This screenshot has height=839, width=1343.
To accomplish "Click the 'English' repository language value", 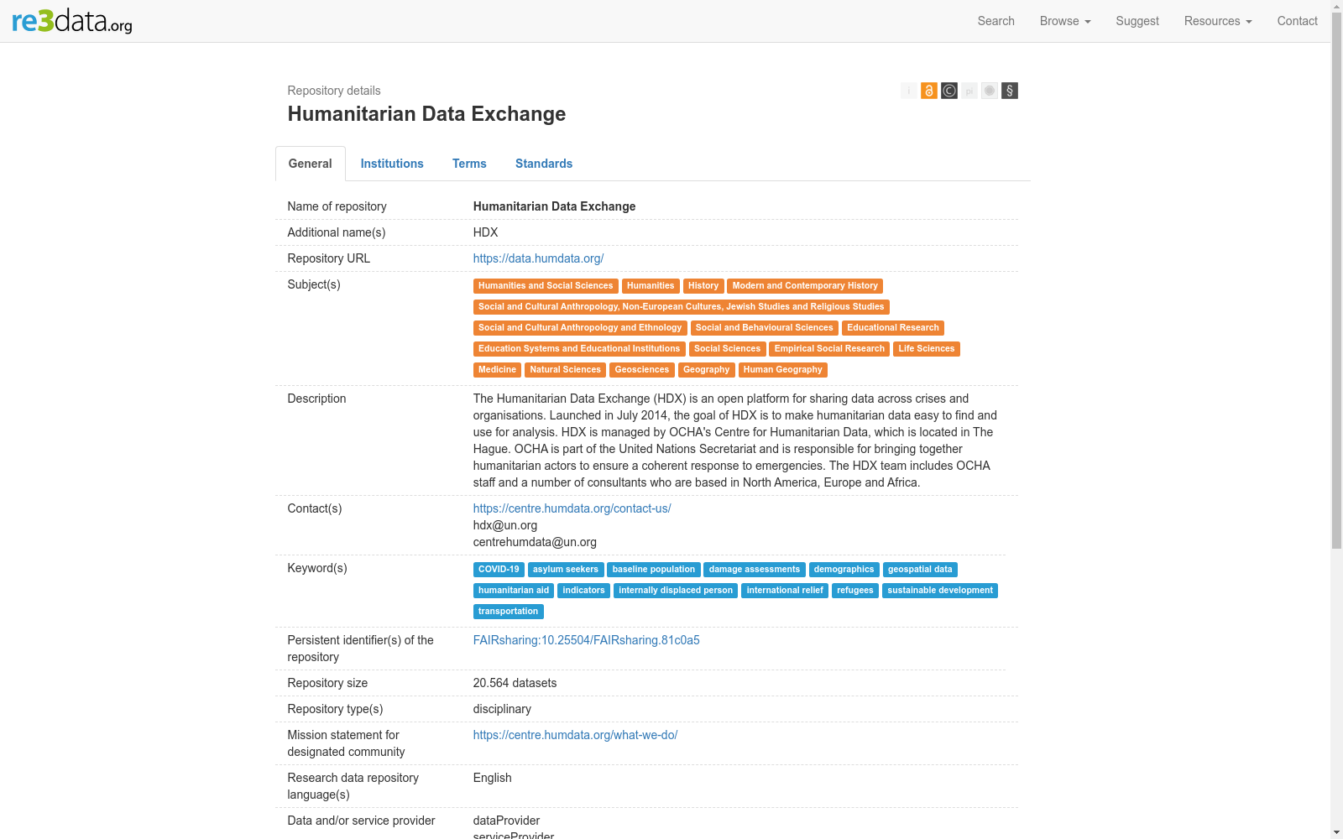I will tap(492, 778).
